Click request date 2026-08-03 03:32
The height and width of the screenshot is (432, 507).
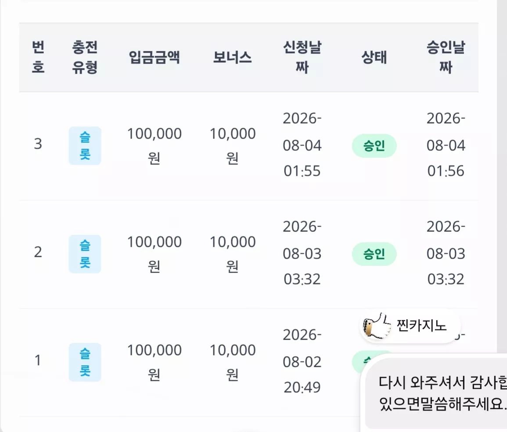coord(302,253)
